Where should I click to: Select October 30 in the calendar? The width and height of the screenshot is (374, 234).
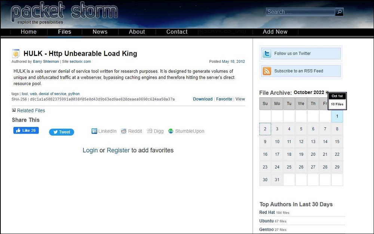pos(265,180)
